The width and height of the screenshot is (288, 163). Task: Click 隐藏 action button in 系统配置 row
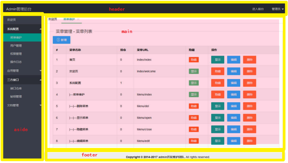click(218, 83)
